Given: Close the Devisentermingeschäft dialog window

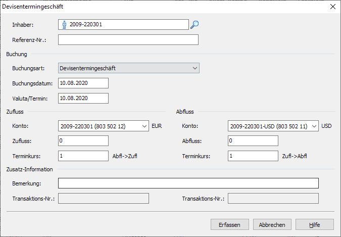Looking at the screenshot, I should tap(332, 7).
